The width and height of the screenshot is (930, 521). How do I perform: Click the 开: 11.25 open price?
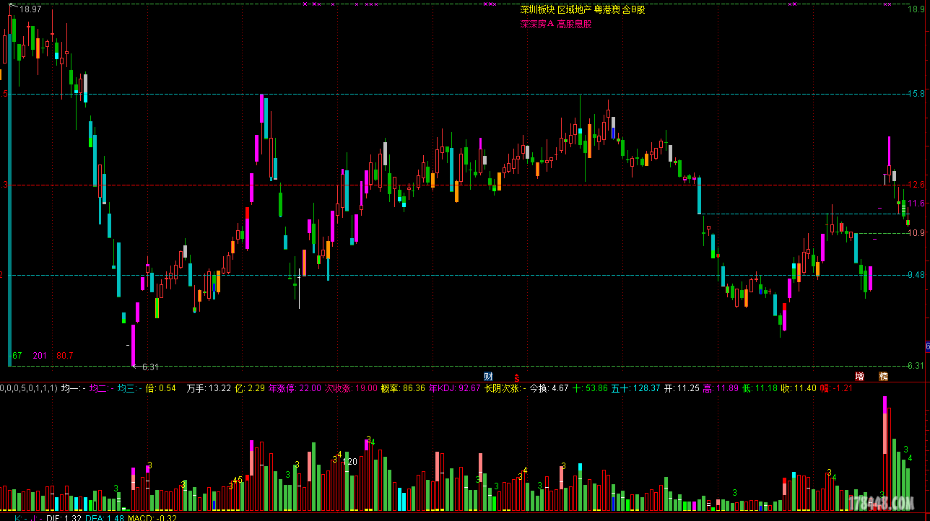[682, 388]
